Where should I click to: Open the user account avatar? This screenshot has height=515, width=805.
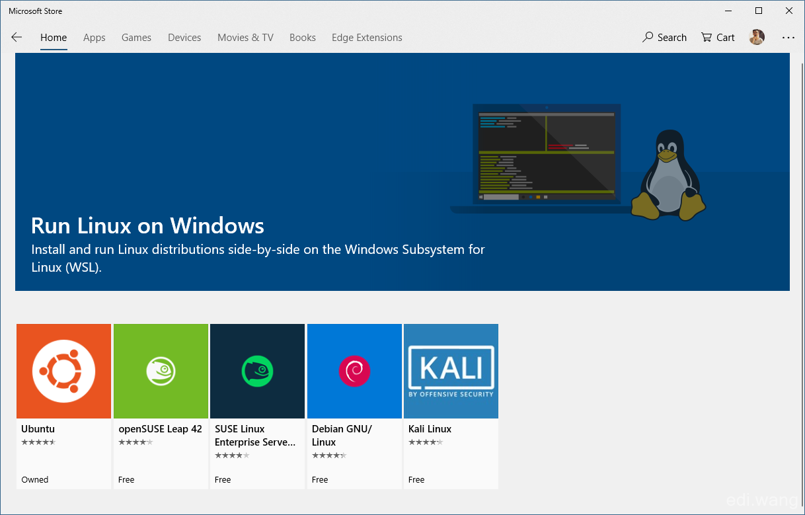(x=757, y=38)
